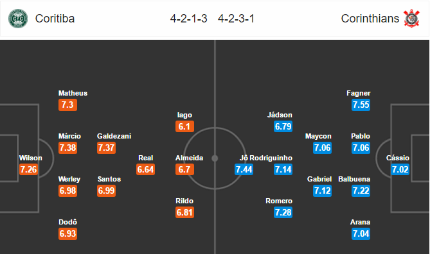Screen dimensions: 430x254
Task: Select Jô's 7.44 rating badge
Action: coord(244,169)
